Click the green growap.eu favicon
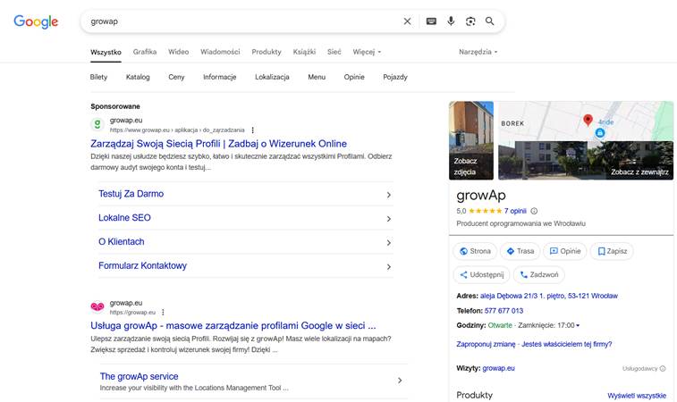The image size is (677, 402). (97, 124)
